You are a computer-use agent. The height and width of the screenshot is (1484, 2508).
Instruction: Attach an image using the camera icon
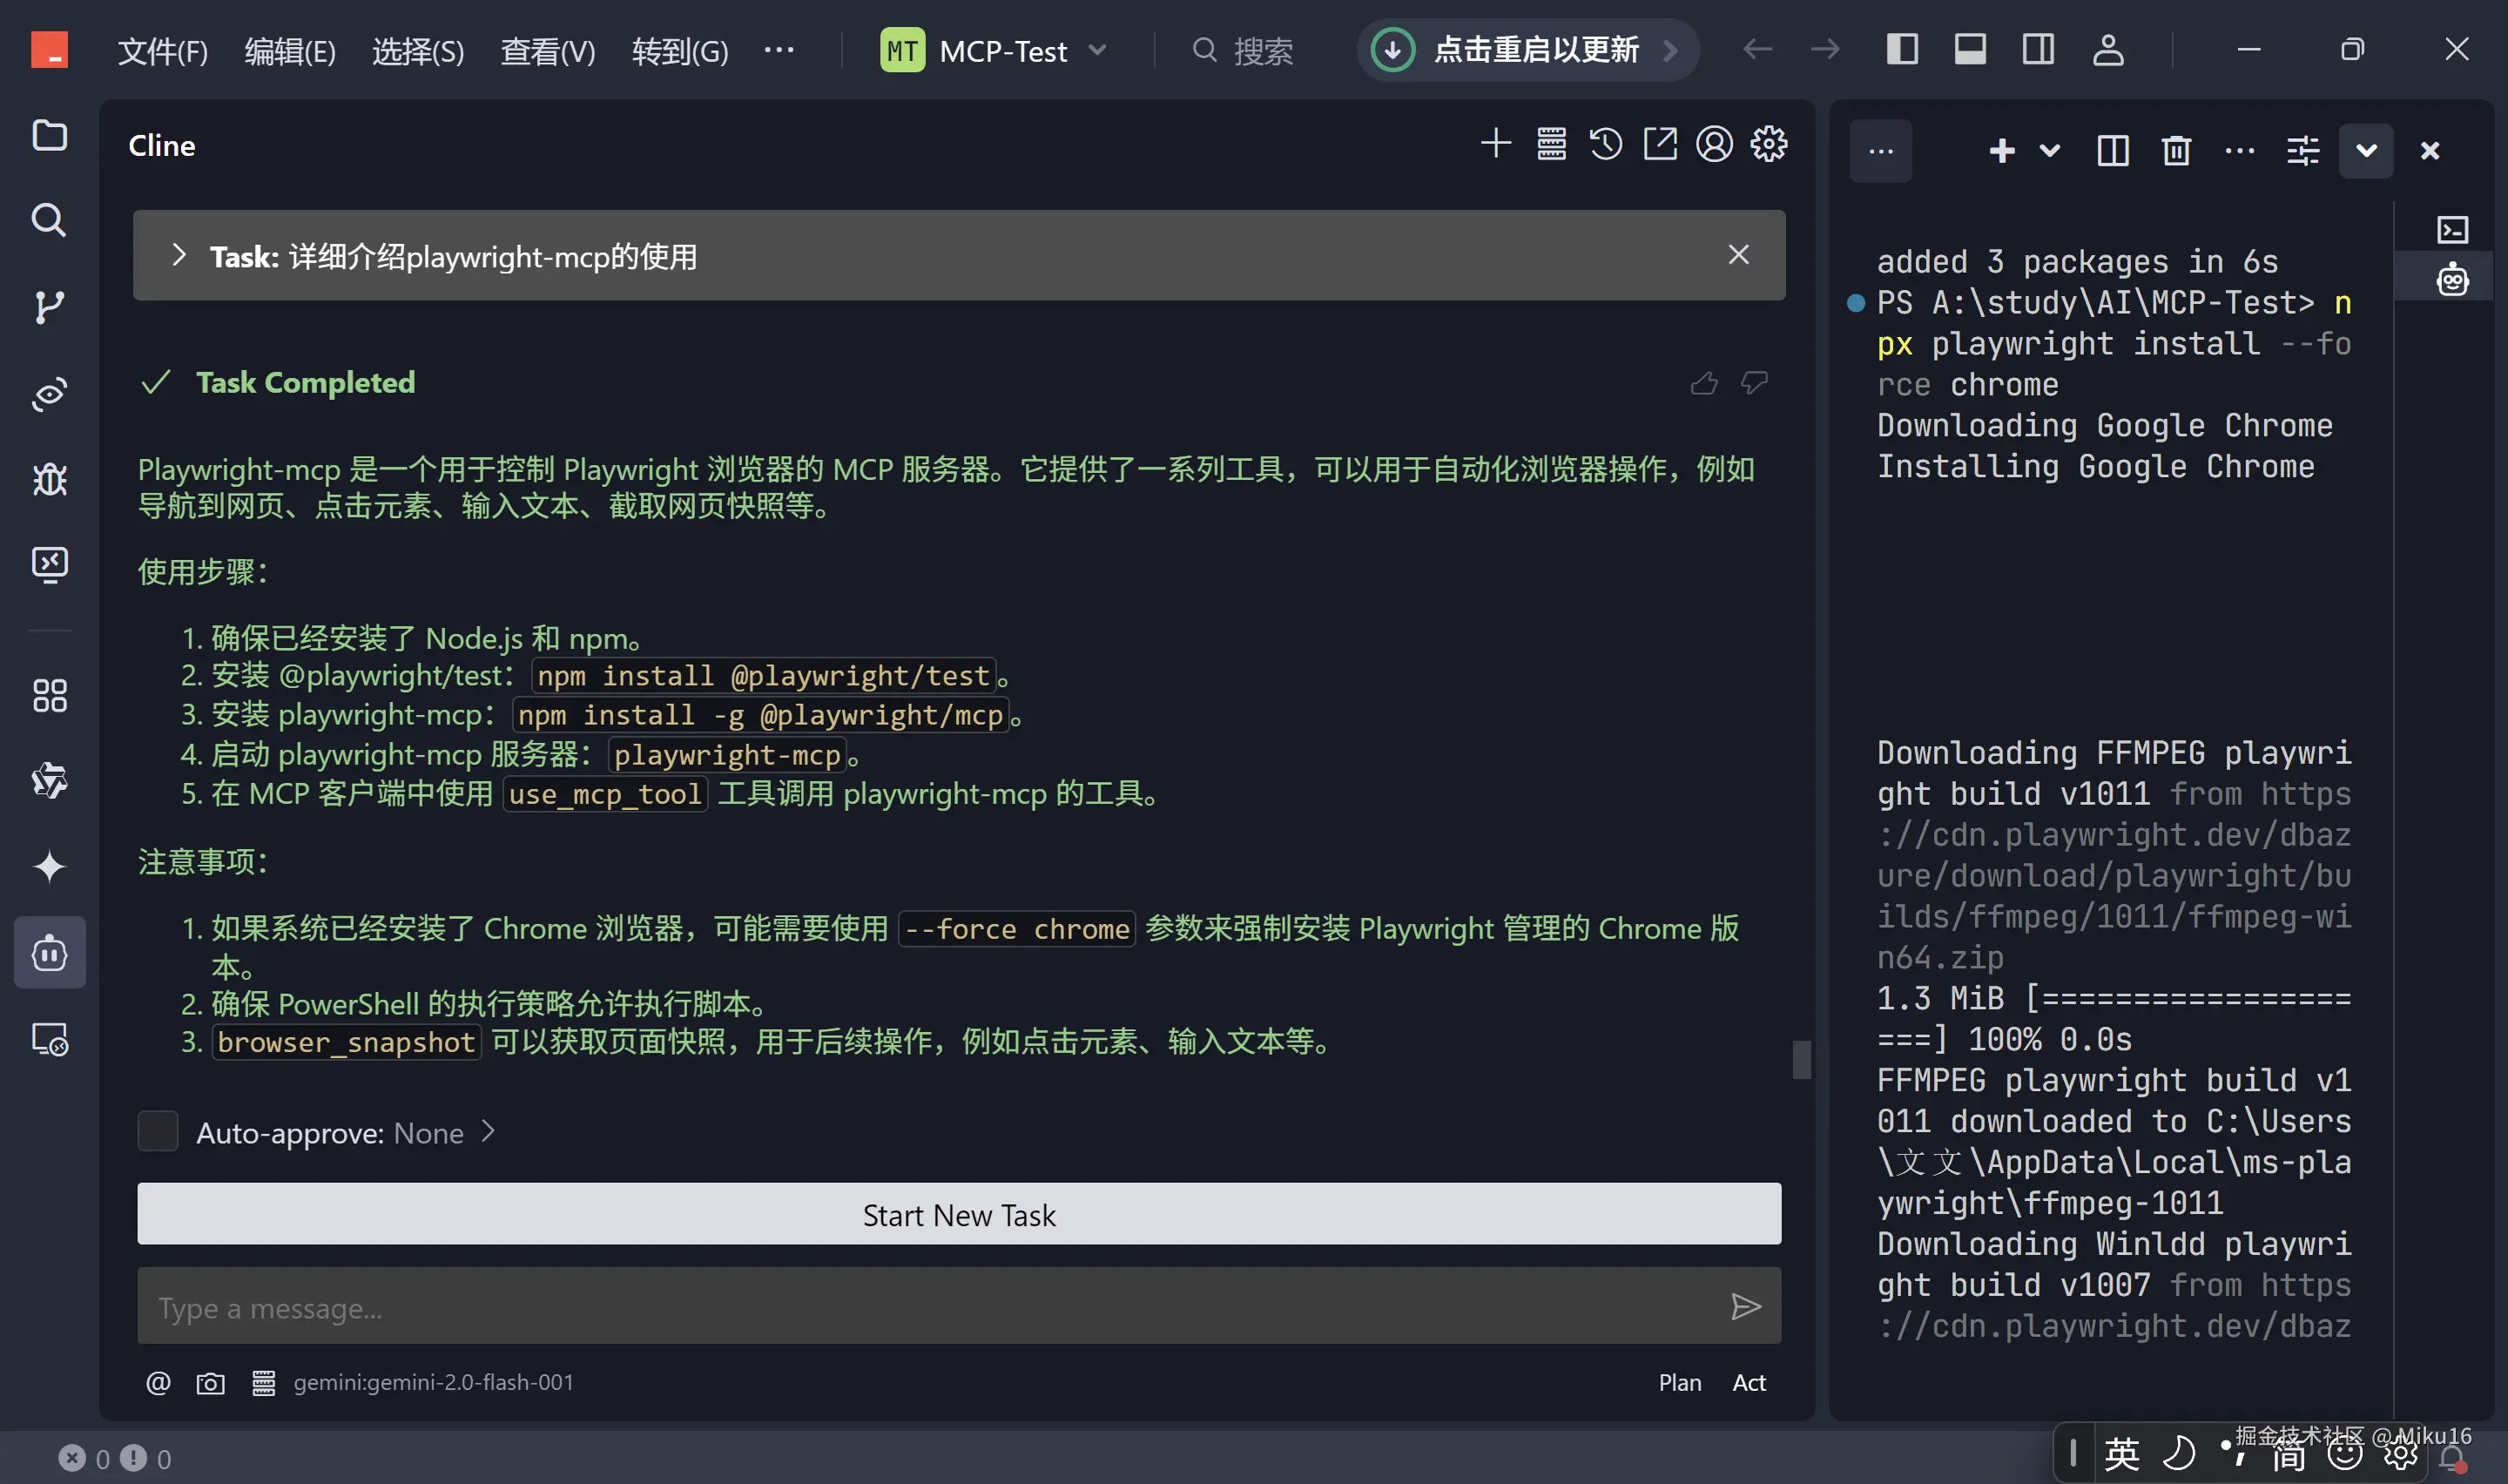[x=210, y=1383]
